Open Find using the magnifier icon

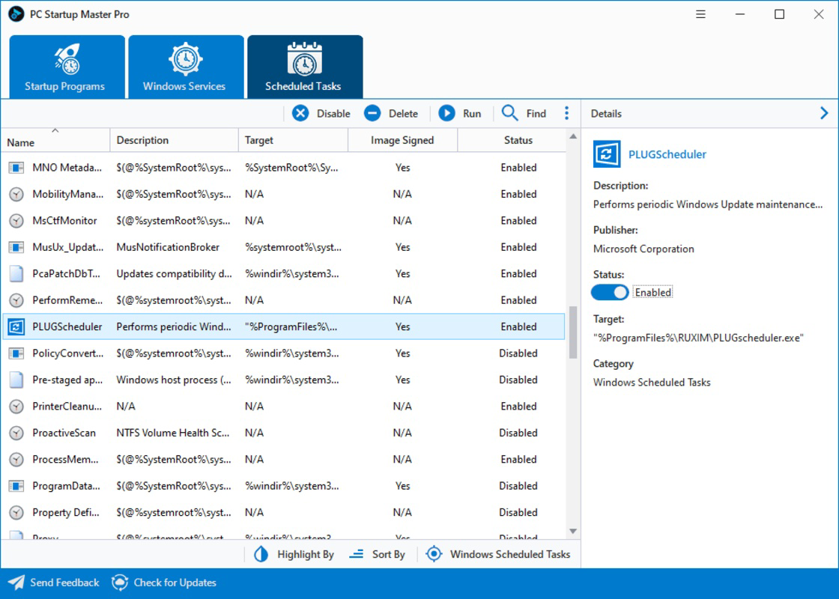point(509,113)
